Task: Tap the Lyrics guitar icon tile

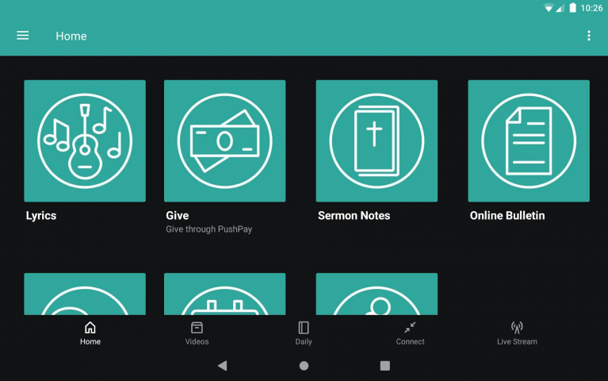Action: (x=85, y=140)
